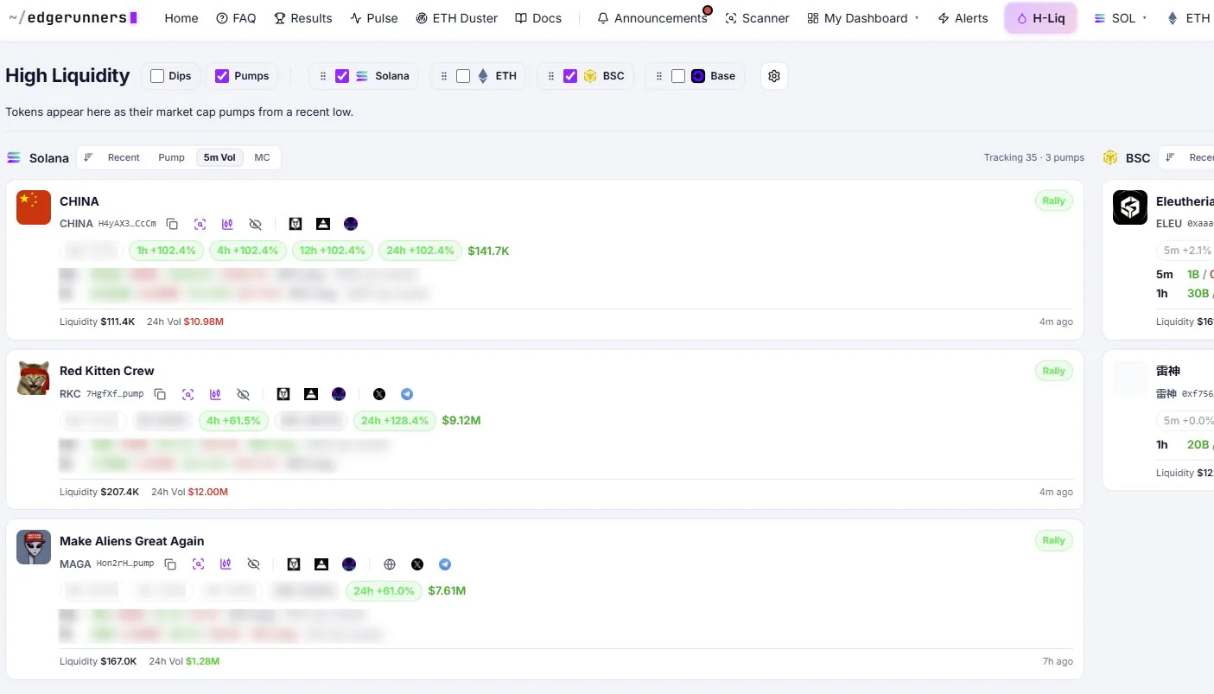The height and width of the screenshot is (694, 1214).
Task: Open the scan icon for CHINA
Action: (x=200, y=224)
